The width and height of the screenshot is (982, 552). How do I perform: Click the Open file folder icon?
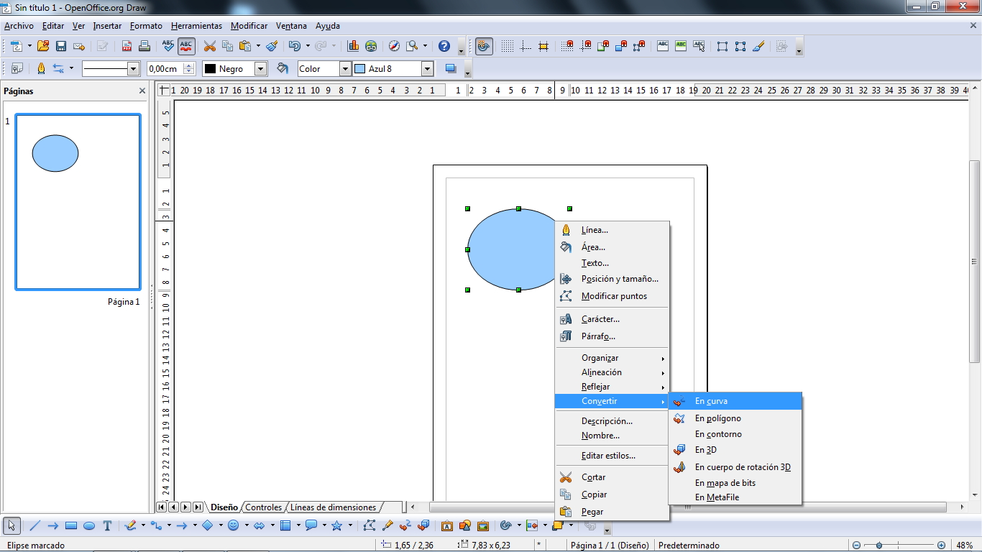point(43,46)
